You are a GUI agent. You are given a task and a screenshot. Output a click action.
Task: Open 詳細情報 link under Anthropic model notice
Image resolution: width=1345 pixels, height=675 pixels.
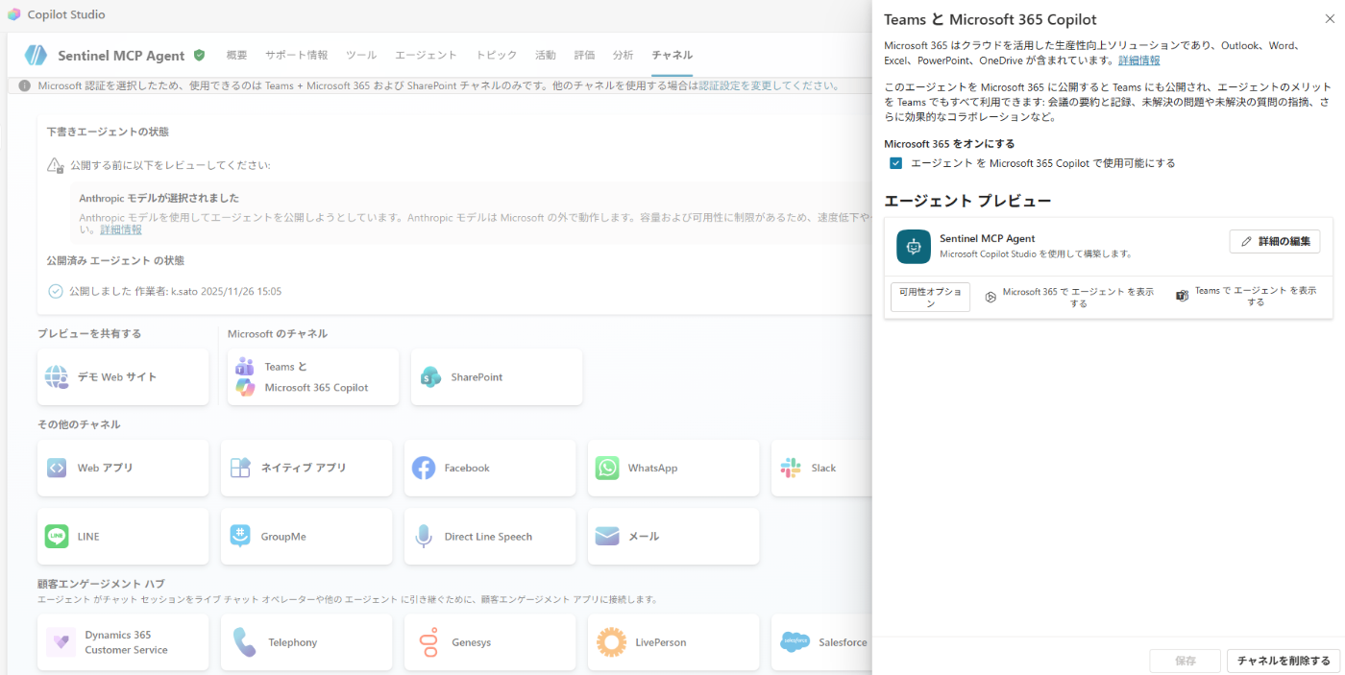121,229
